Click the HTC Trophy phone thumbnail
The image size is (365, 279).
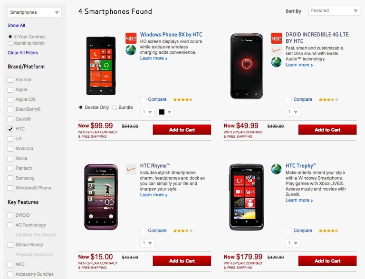tap(246, 197)
